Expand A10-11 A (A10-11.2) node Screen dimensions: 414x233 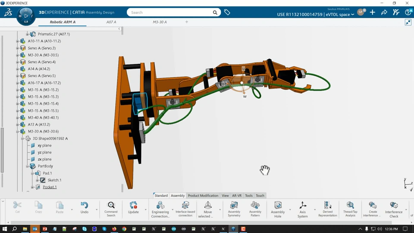[x=17, y=41]
